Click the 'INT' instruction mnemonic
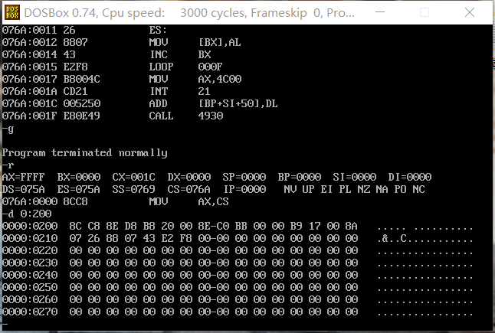 click(159, 91)
